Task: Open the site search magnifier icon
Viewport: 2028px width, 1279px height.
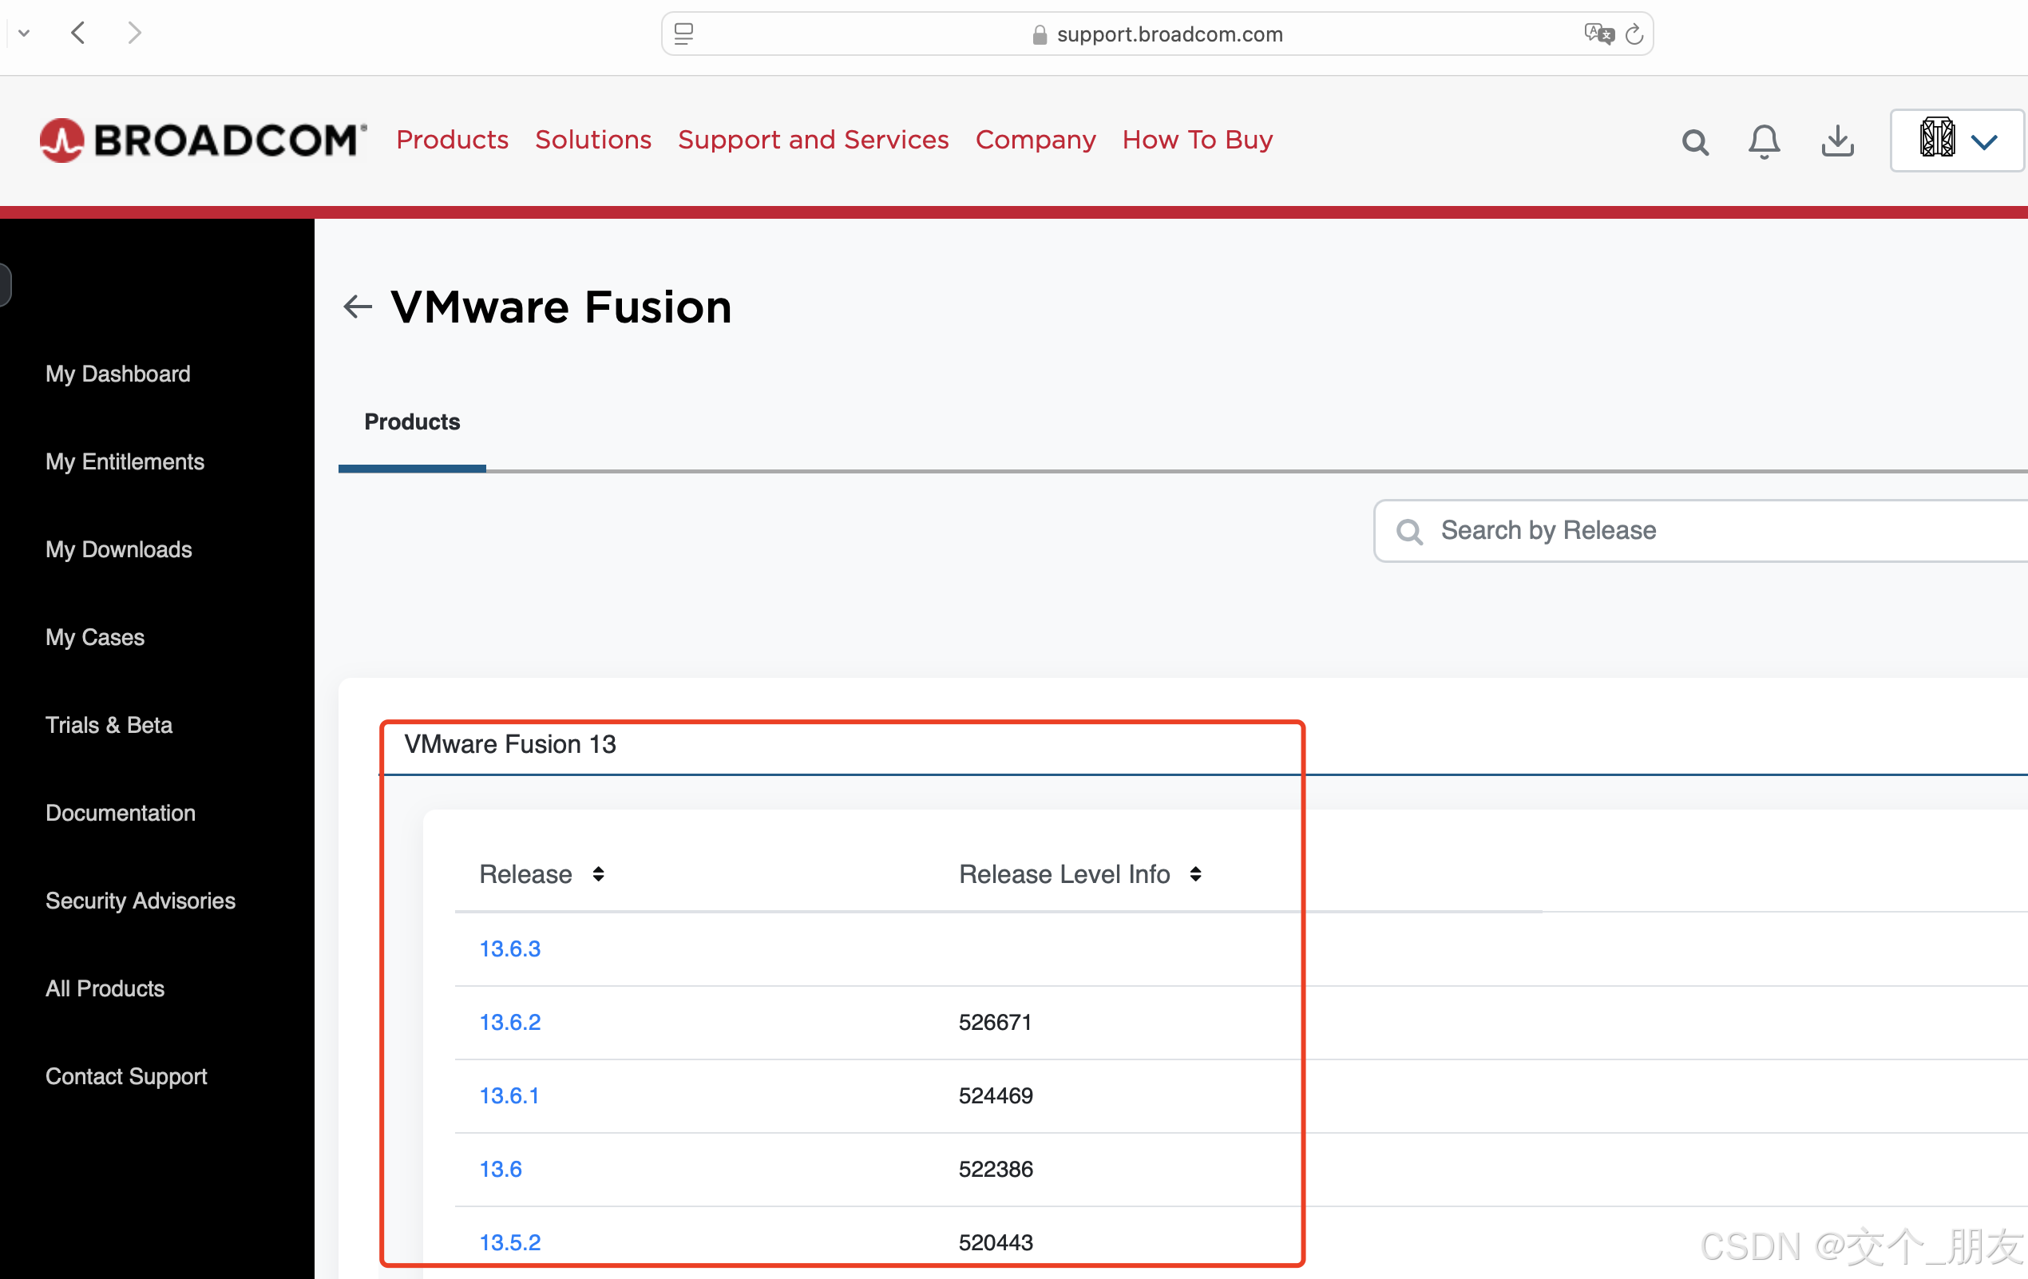Action: (x=1694, y=141)
